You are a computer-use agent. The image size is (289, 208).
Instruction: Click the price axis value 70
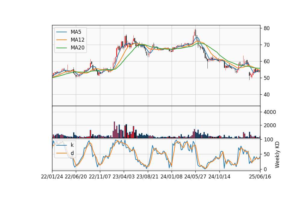coord(266,45)
